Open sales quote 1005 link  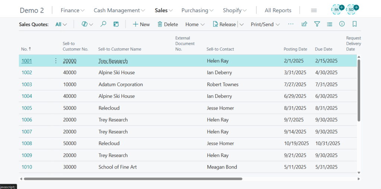pos(27,108)
